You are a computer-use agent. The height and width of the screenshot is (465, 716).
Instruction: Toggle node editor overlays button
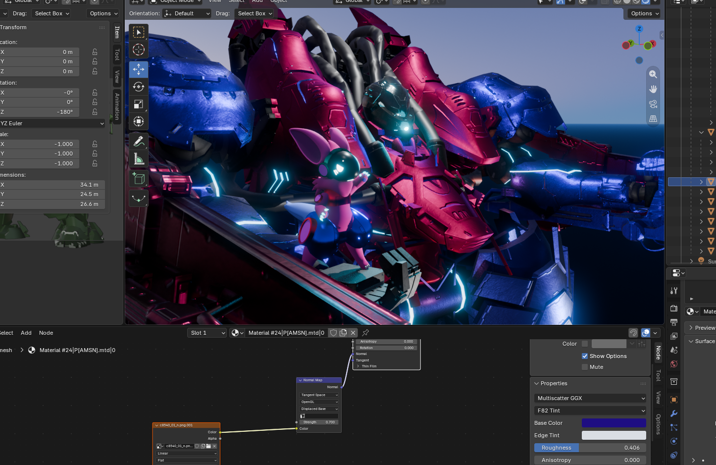pos(646,333)
